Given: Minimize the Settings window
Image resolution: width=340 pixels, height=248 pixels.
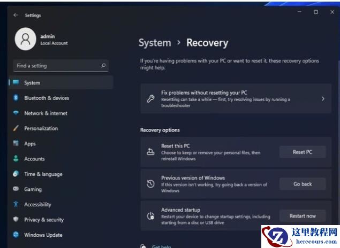Looking at the screenshot, I should pos(299,12).
